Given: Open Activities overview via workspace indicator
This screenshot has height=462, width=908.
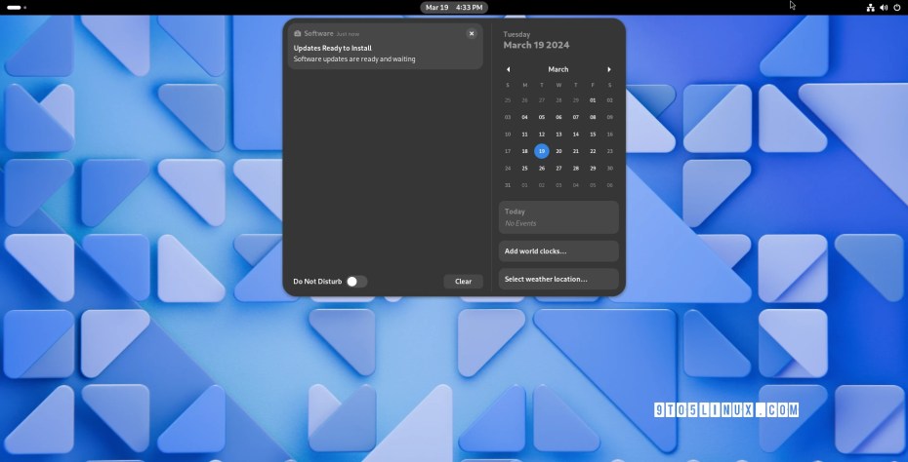Looking at the screenshot, I should (17, 8).
